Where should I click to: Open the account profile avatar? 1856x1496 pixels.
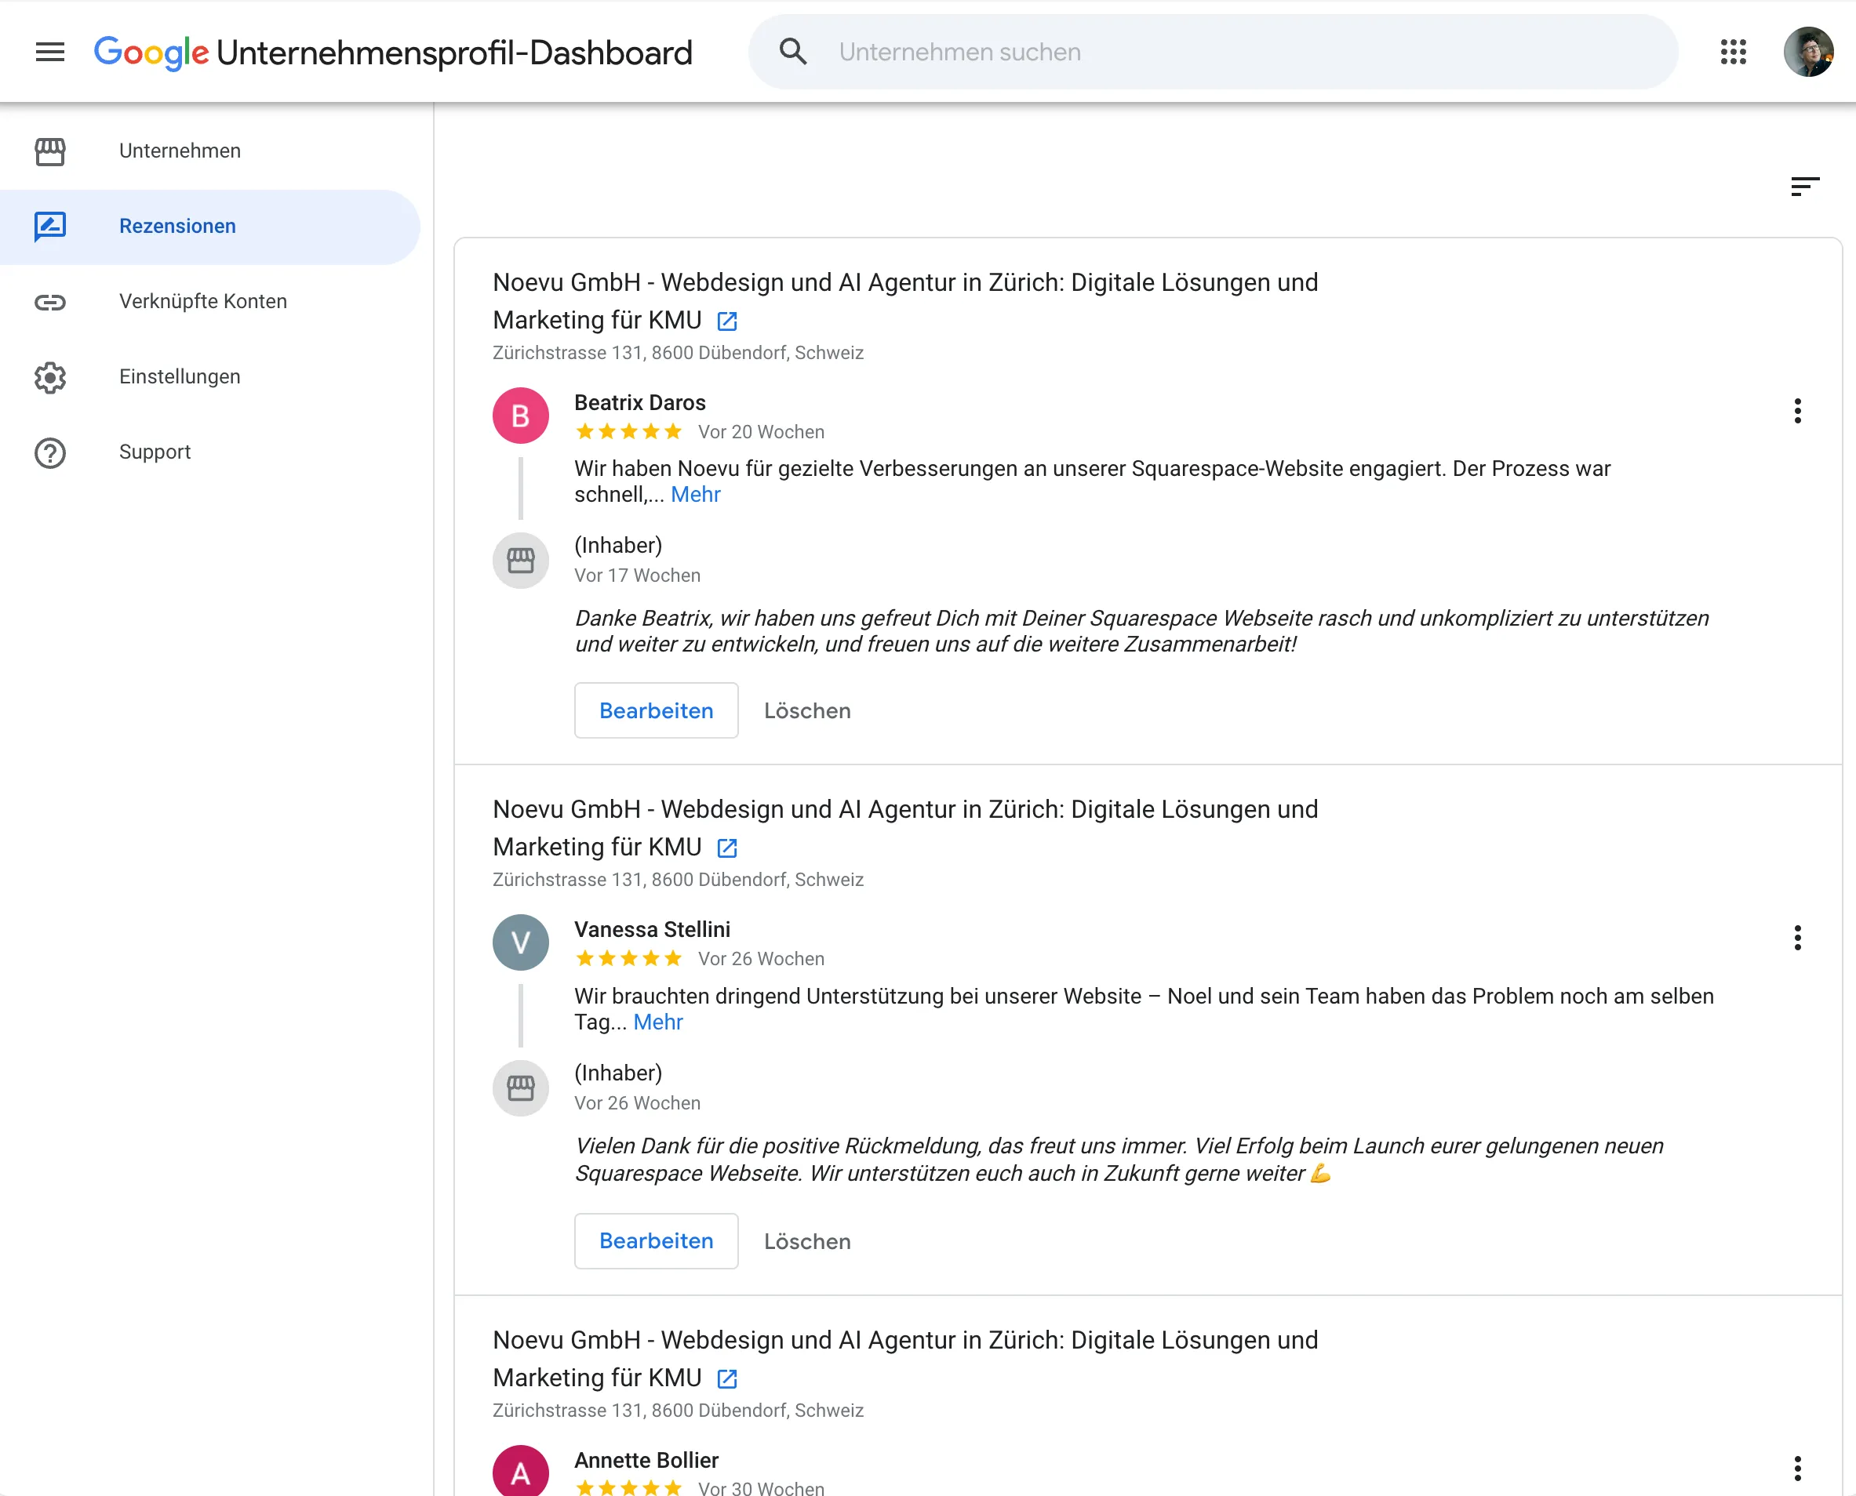click(x=1807, y=52)
